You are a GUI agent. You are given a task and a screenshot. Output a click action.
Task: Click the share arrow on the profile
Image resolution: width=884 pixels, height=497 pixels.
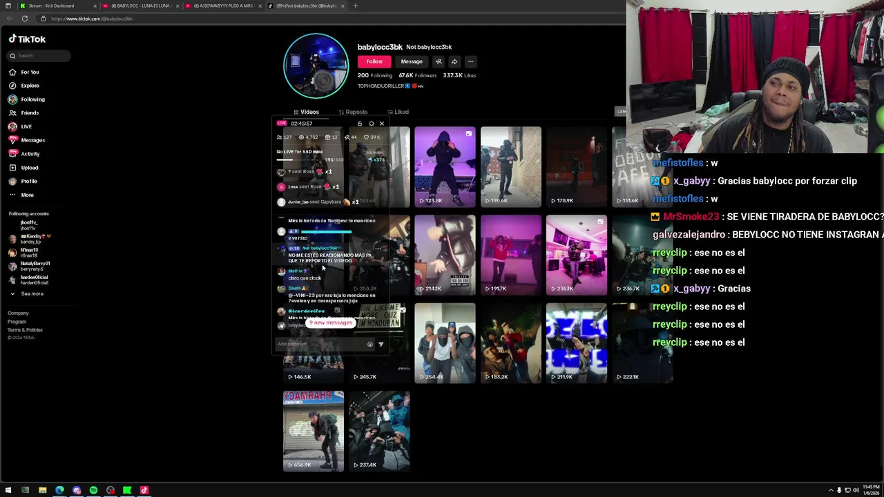tap(454, 61)
